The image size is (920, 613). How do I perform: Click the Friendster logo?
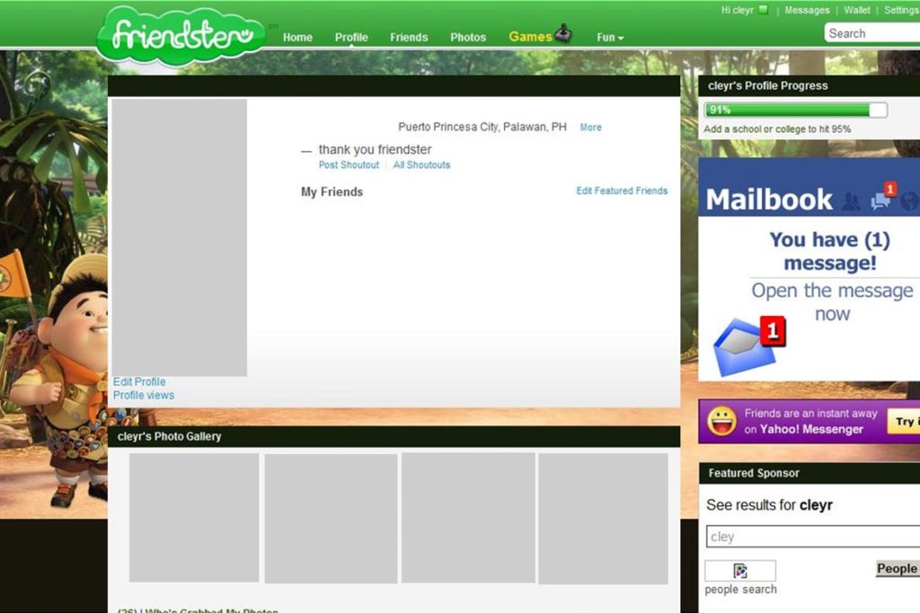click(181, 34)
